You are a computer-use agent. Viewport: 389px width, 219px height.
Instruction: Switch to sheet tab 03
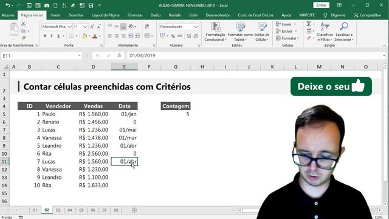coord(58,210)
